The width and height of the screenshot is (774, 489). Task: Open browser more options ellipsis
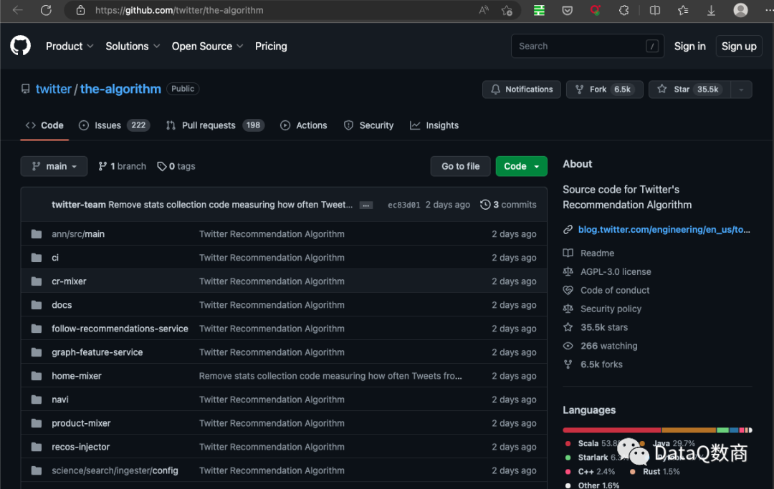click(x=768, y=10)
